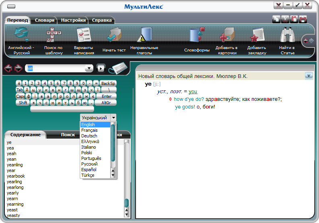The image size is (319, 223).
Task: Toggle AltGr key on virtual keyboard
Action: click(106, 102)
